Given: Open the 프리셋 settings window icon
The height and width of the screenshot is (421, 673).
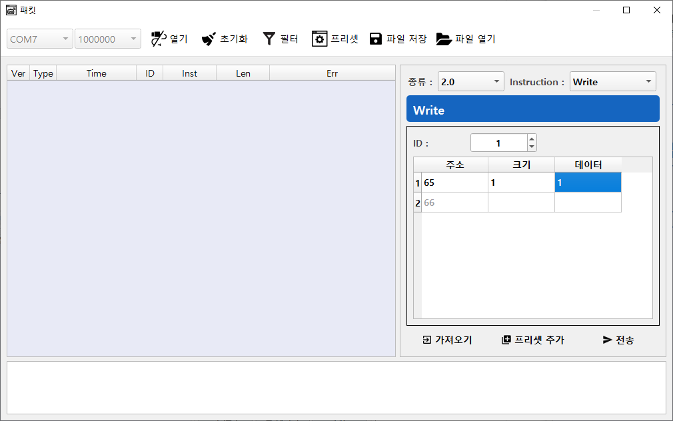Looking at the screenshot, I should [319, 39].
